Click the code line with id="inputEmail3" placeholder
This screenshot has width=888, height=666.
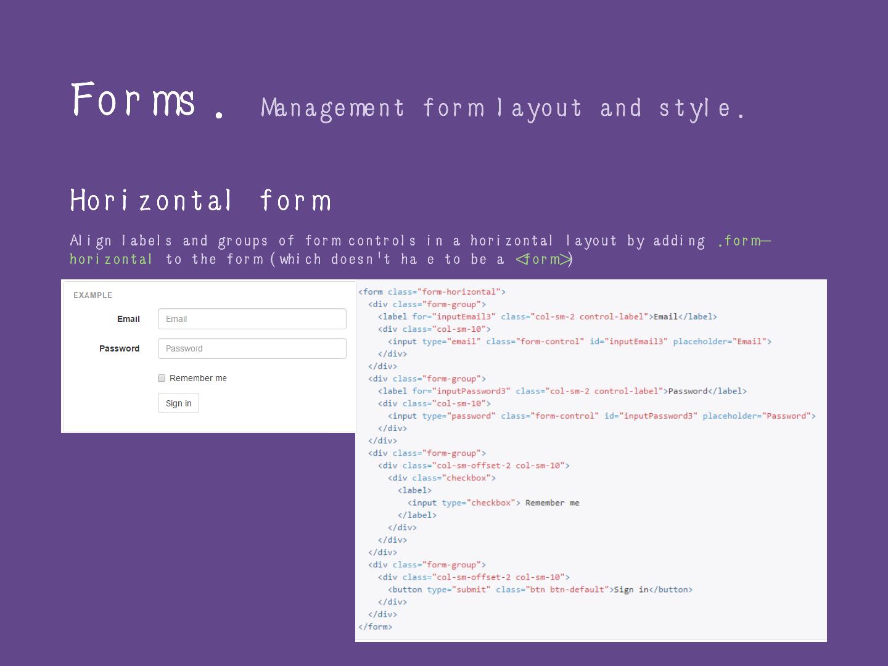580,341
